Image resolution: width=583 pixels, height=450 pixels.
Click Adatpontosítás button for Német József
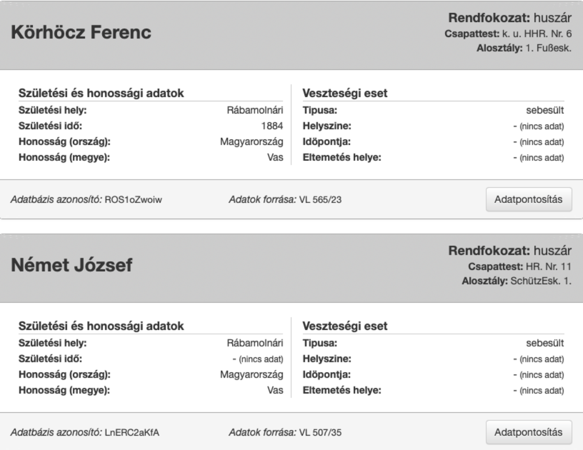pos(529,432)
